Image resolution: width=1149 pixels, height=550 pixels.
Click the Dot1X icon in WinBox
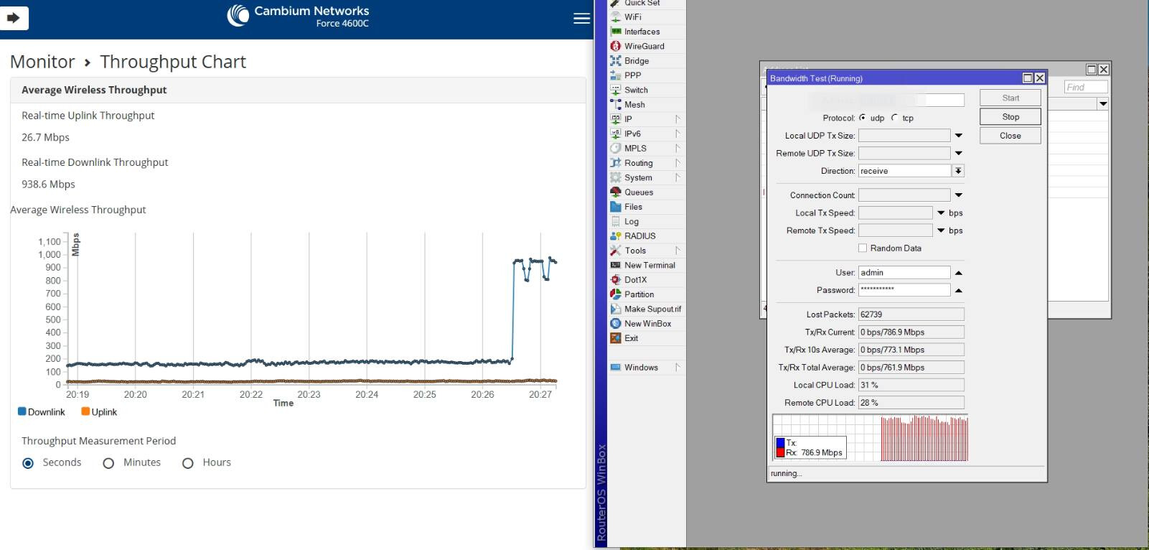pyautogui.click(x=616, y=280)
